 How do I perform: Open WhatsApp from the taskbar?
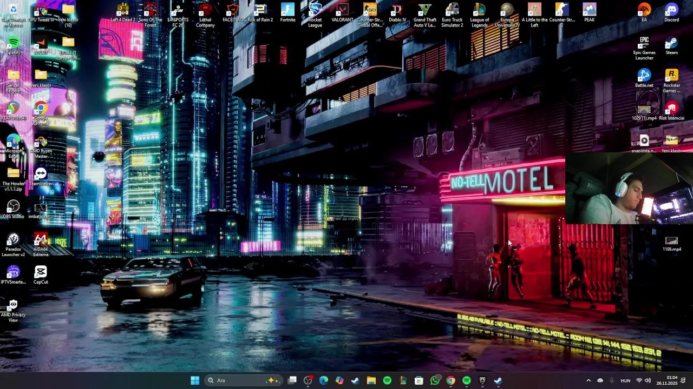click(x=435, y=380)
